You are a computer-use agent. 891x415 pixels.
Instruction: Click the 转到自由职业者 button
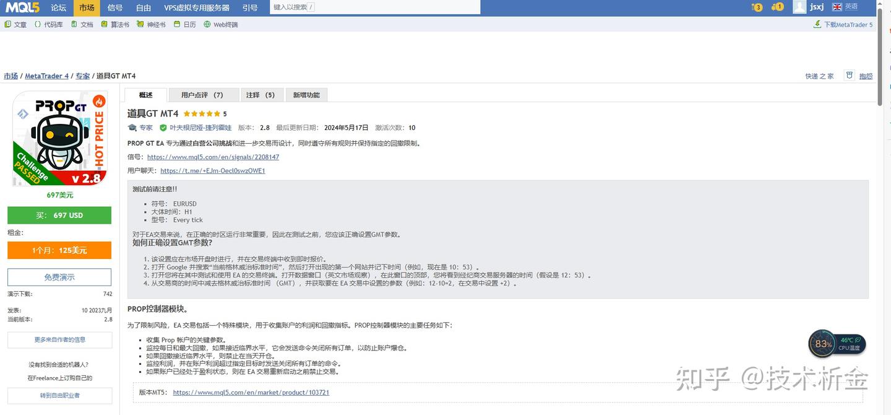coord(59,395)
